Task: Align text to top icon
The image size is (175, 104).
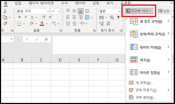Action: (x=68, y=11)
